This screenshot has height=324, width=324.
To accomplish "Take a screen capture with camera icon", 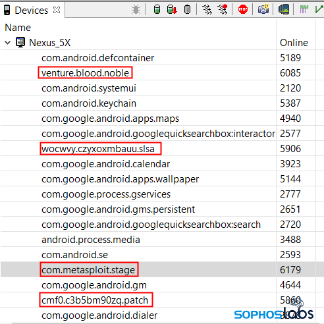I will (x=263, y=9).
